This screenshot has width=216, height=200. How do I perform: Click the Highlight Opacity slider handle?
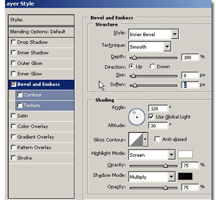[166, 166]
